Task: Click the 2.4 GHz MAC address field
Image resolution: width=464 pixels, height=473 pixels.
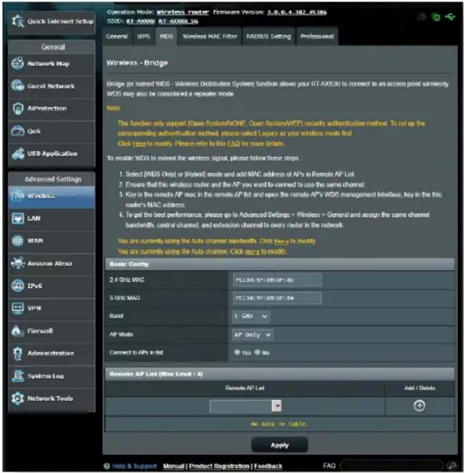Action: pyautogui.click(x=277, y=280)
